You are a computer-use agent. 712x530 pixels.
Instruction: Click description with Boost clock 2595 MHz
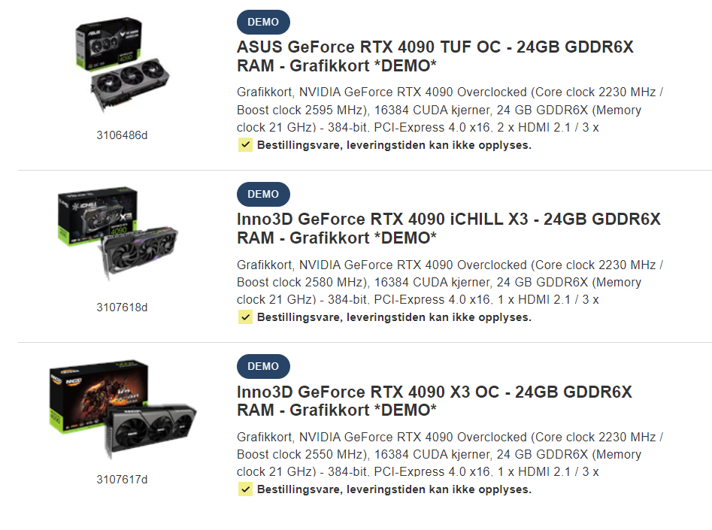450,110
